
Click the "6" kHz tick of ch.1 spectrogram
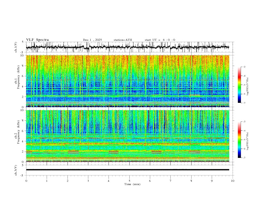(x=23, y=76)
